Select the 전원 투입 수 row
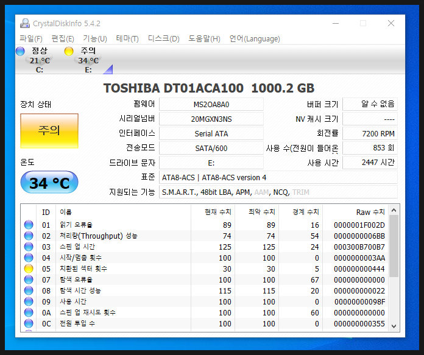Image resolution: width=424 pixels, height=355 pixels. [x=205, y=323]
